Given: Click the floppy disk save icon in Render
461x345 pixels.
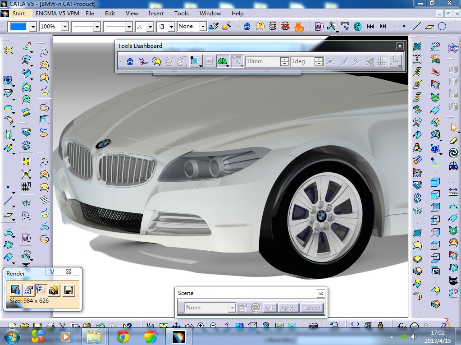Looking at the screenshot, I should (x=68, y=290).
